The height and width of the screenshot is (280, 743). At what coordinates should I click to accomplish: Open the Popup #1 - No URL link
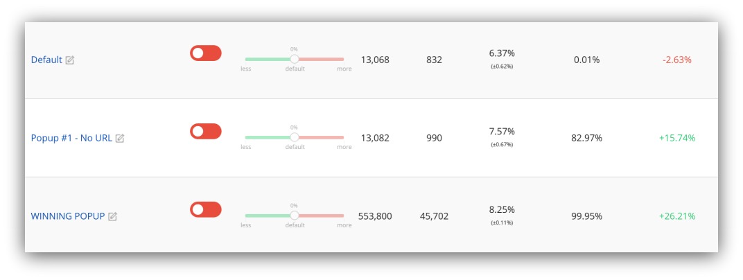pyautogui.click(x=71, y=139)
